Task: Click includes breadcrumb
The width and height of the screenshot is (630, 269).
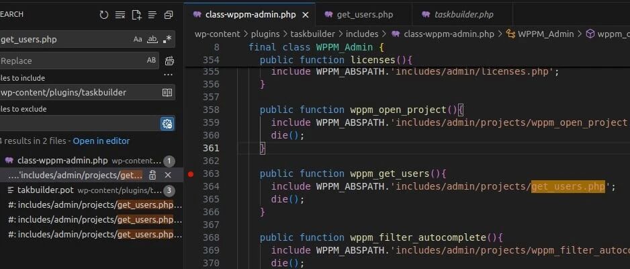Action: point(362,34)
